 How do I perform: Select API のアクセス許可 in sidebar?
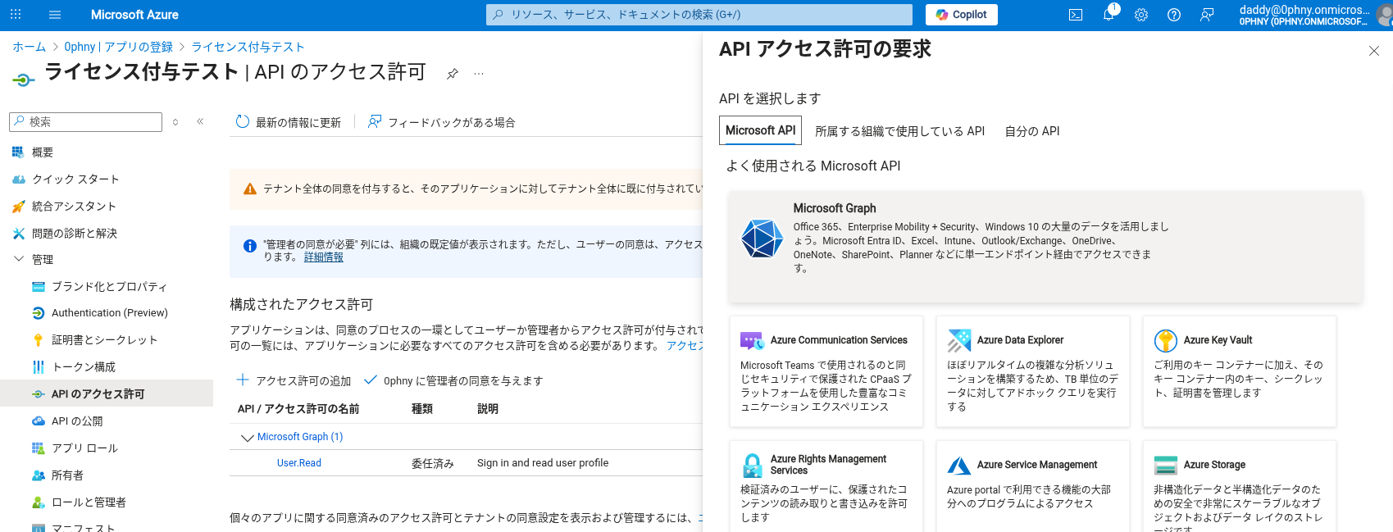(107, 394)
